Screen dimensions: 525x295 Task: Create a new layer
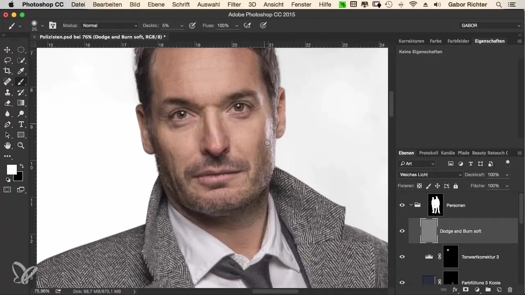[499, 290]
